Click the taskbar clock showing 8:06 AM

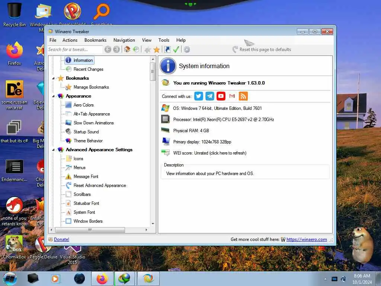click(362, 279)
